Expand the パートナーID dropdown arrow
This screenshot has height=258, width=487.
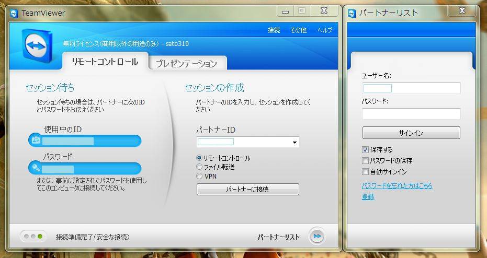coord(295,143)
